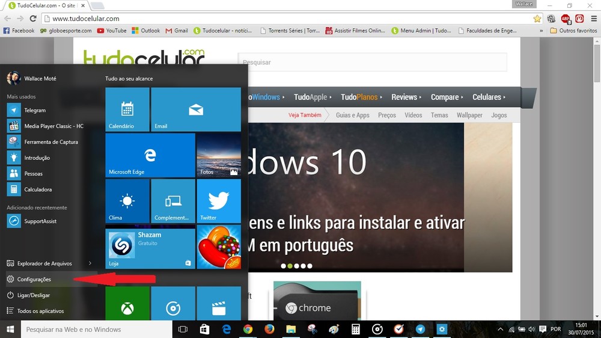This screenshot has width=601, height=338.
Task: Click the Guias e Apps link
Action: click(352, 115)
